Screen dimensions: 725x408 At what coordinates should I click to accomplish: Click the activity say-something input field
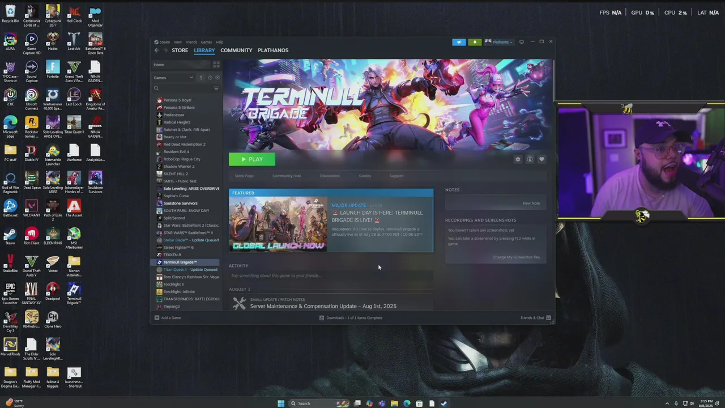pyautogui.click(x=331, y=276)
